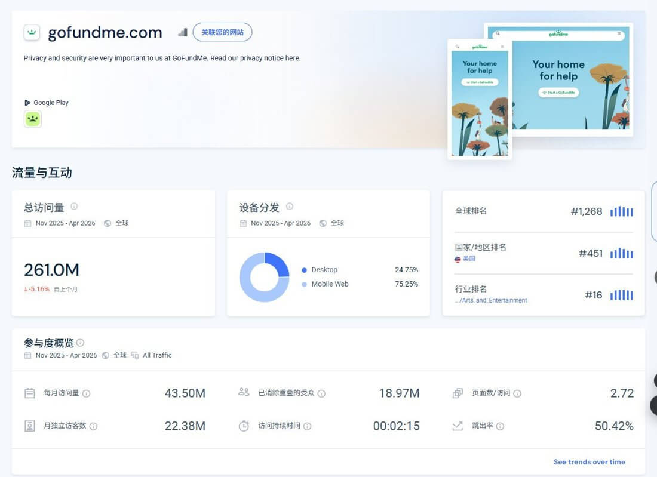Click info icon next to 参与度概览

81,343
